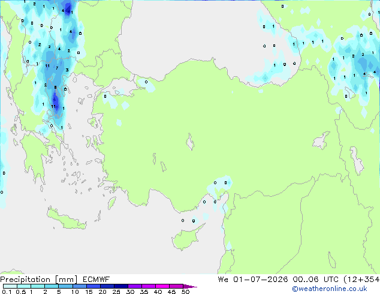Click the '7' precipitation value on the map
Viewport: 380px width, 294px height.
pos(57,68)
